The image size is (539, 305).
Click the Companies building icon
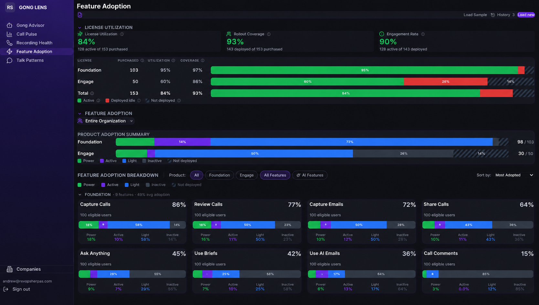point(10,269)
